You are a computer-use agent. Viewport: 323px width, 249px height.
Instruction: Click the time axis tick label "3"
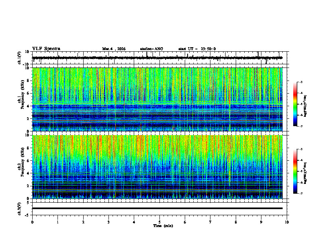[108, 222]
